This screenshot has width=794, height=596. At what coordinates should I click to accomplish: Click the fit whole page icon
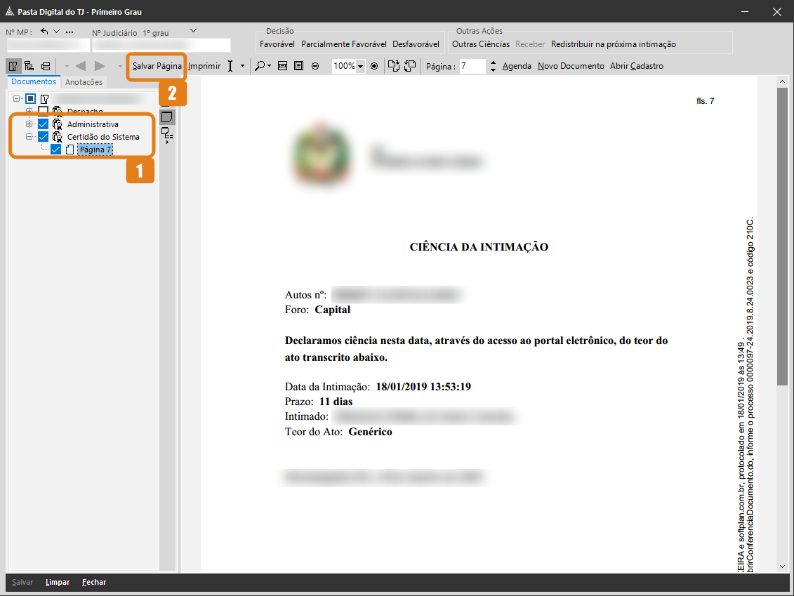(299, 66)
